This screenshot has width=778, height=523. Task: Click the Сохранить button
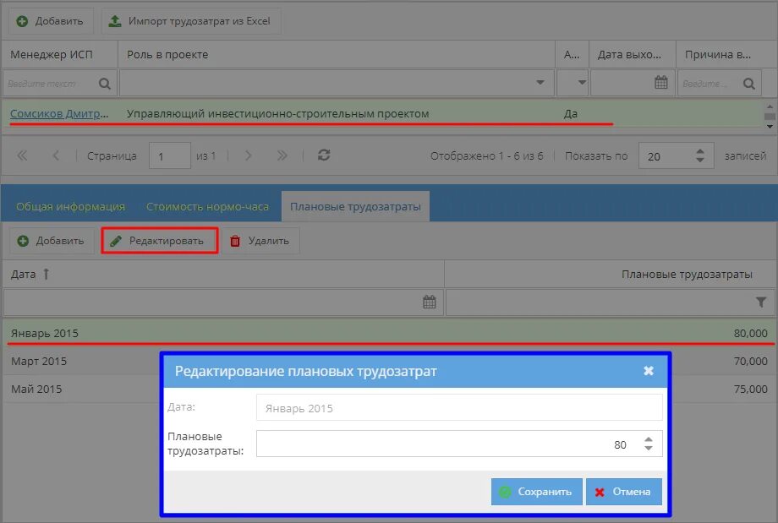click(536, 492)
